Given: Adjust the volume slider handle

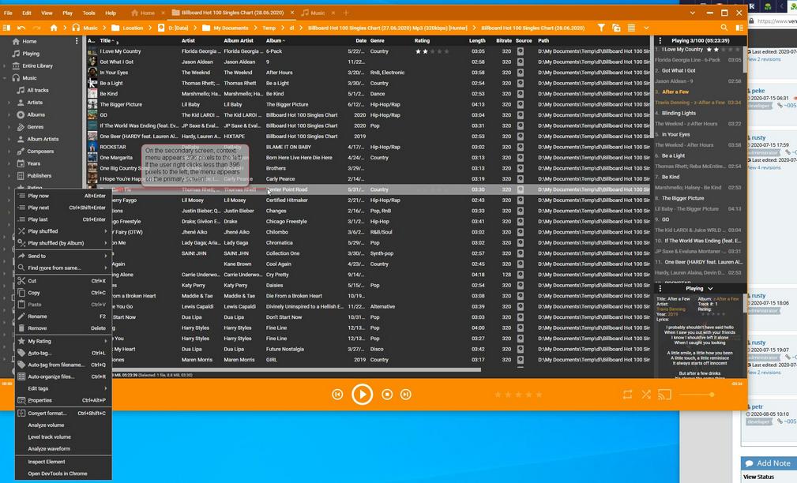Looking at the screenshot, I should click(x=712, y=395).
